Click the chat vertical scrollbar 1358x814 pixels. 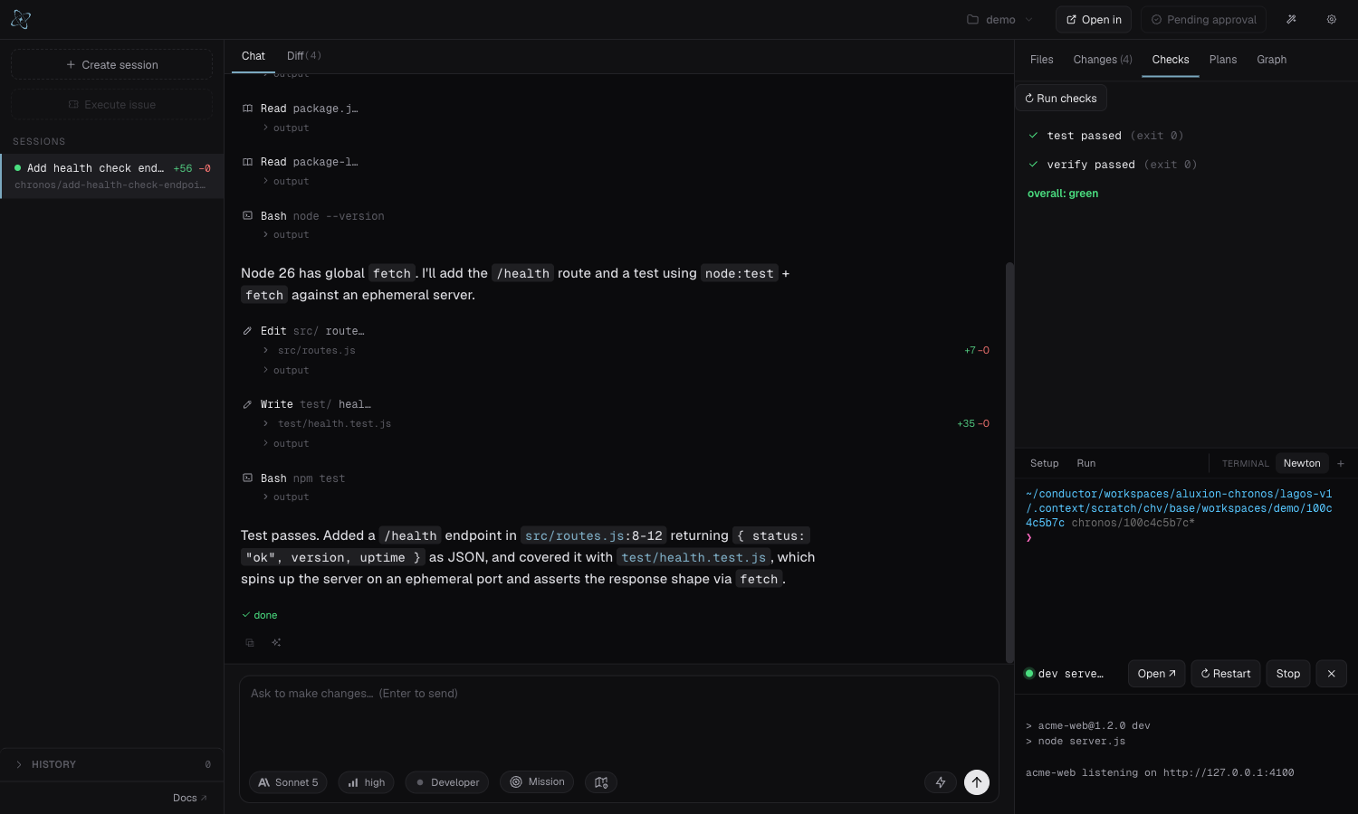point(1009,461)
